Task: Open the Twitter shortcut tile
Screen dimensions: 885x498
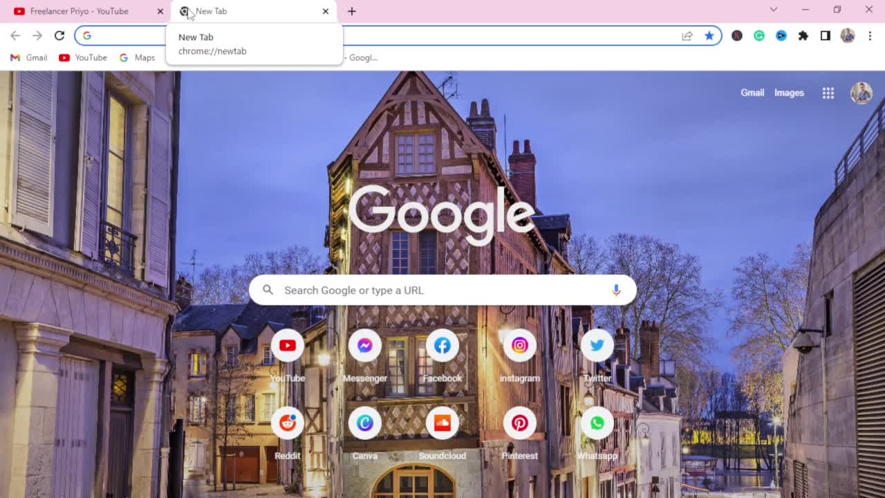Action: (597, 356)
